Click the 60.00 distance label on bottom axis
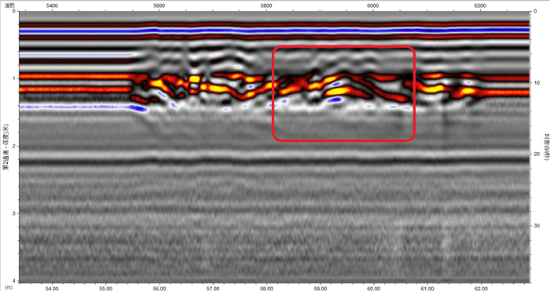Image resolution: width=550 pixels, height=291 pixels. pos(373,288)
